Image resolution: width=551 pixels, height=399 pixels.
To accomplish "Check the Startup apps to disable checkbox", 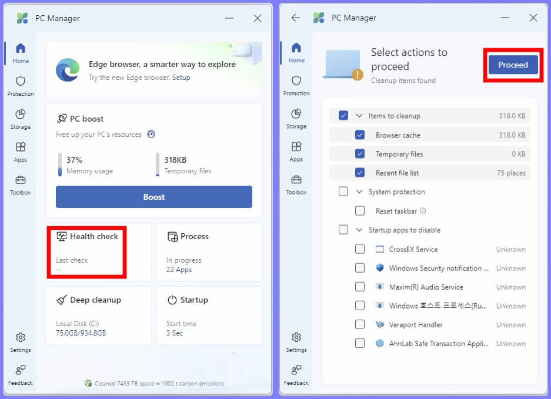I will click(343, 230).
